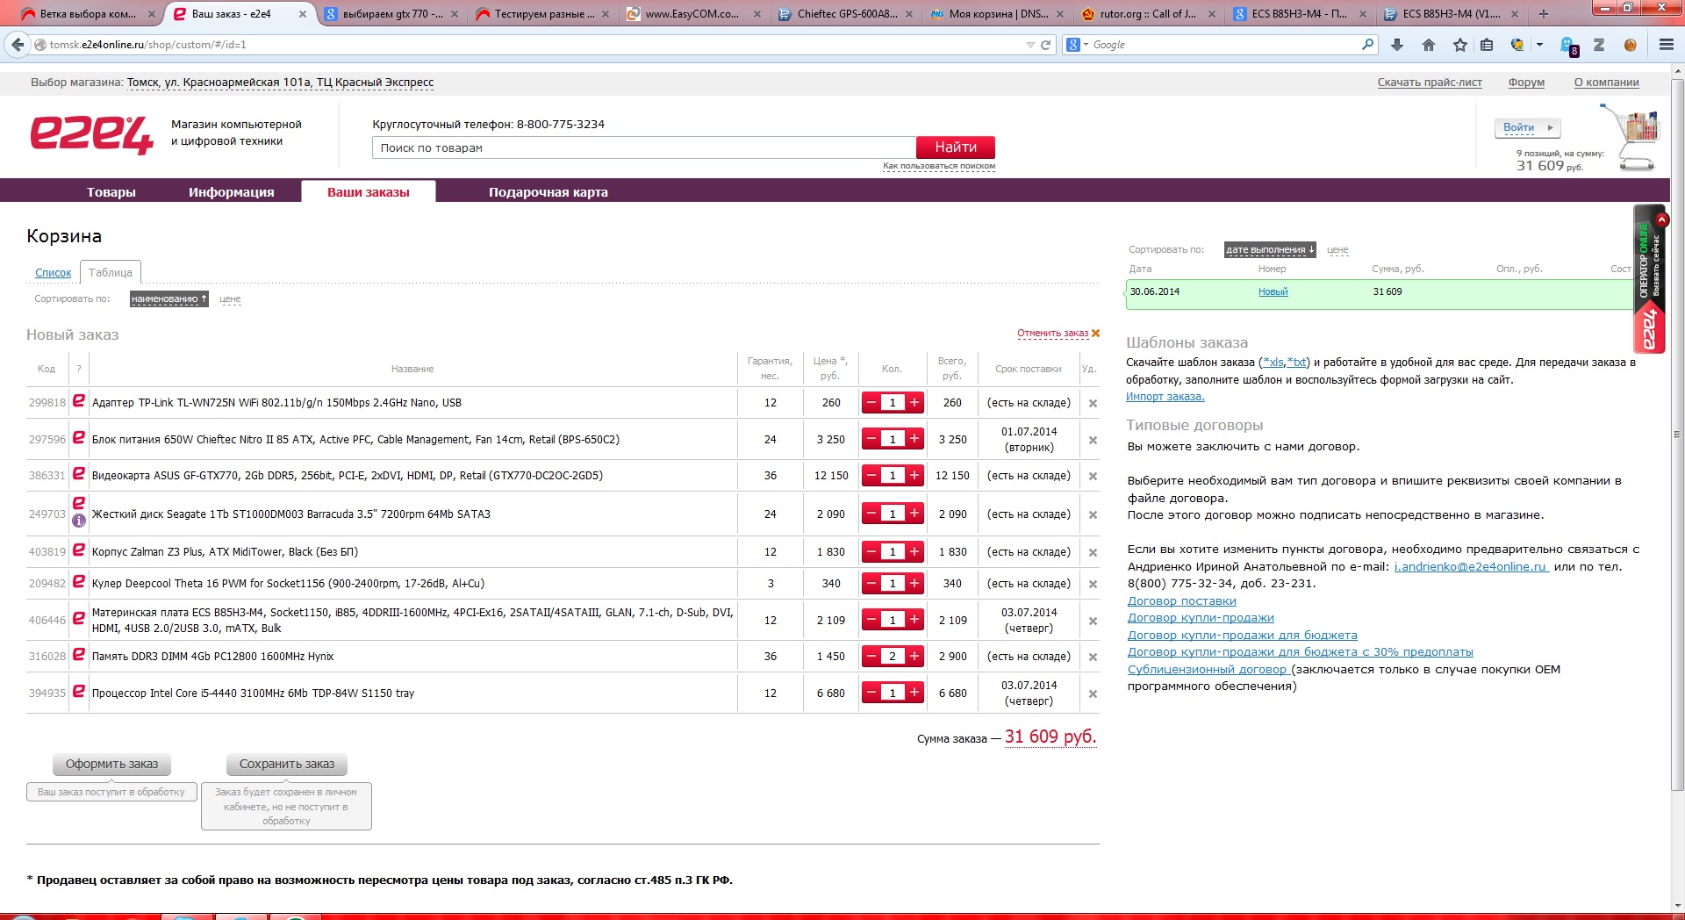The width and height of the screenshot is (1685, 920).
Task: Delete the Deepcool Theta cooler row
Action: [x=1093, y=585]
